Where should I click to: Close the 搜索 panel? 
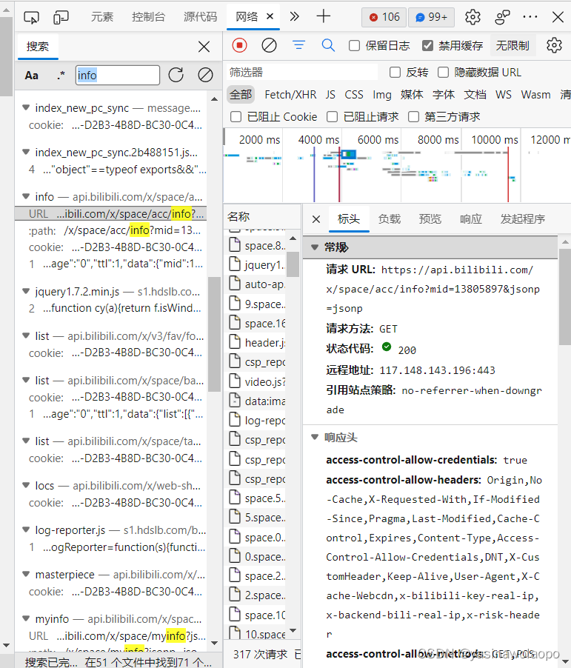tap(204, 47)
